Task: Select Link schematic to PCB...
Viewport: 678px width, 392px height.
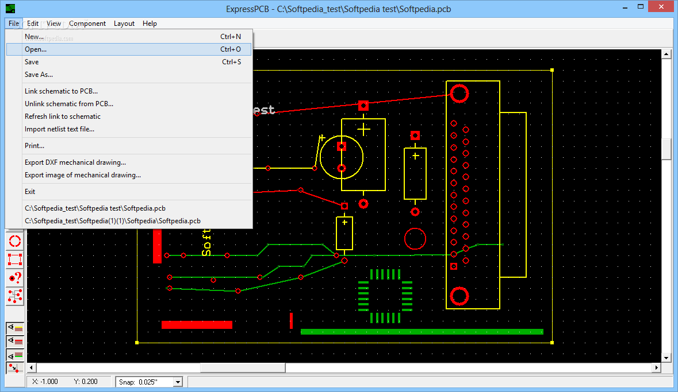Action: [129, 91]
